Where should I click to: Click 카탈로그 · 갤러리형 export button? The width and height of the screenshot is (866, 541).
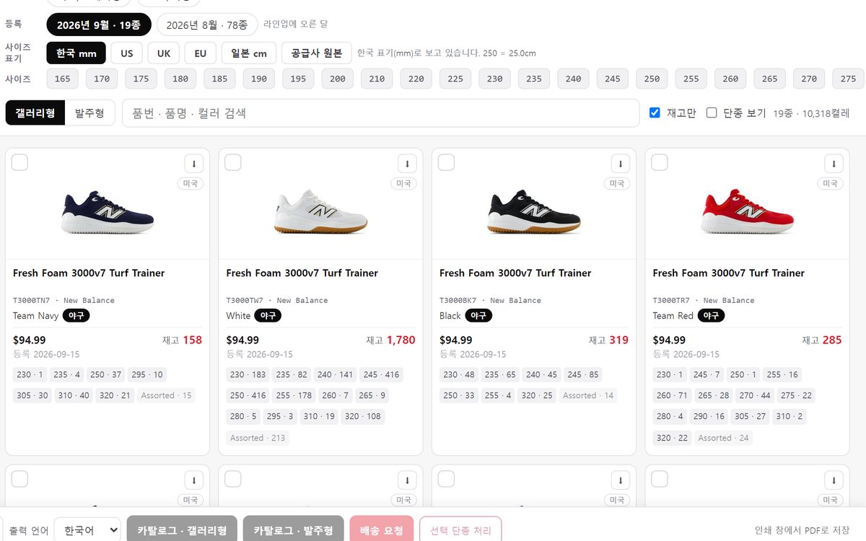(x=182, y=530)
